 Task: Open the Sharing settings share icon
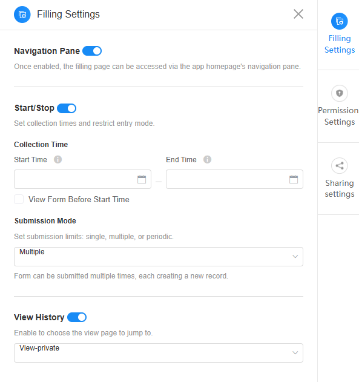pos(339,166)
